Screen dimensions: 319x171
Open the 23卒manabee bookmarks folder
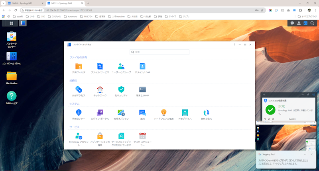[116, 16]
